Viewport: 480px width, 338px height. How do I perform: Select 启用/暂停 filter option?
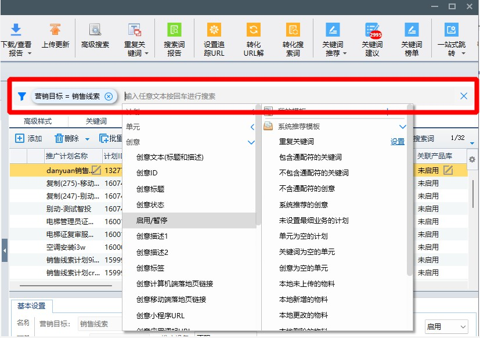tap(189, 220)
